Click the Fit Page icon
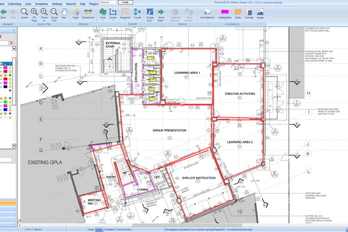This screenshot has height=232, width=348. tap(34, 12)
